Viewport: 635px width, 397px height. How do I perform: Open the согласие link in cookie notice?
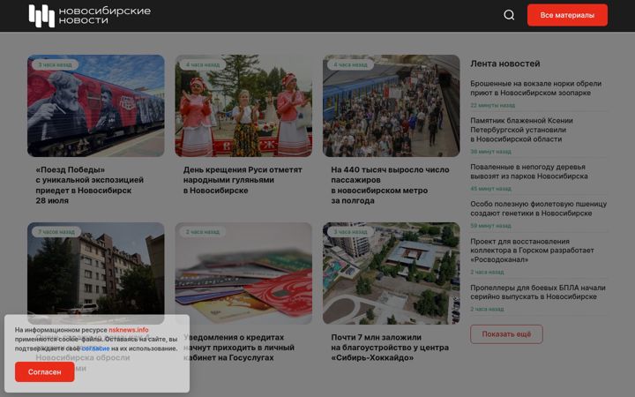click(x=95, y=348)
